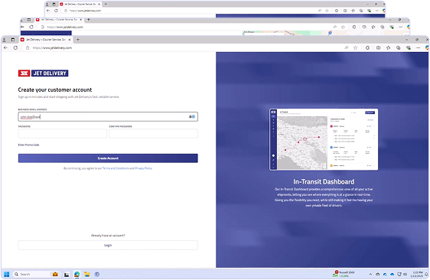Open browser Settings and more ellipsis menu
This screenshot has height=280, width=430.
coord(419,47)
